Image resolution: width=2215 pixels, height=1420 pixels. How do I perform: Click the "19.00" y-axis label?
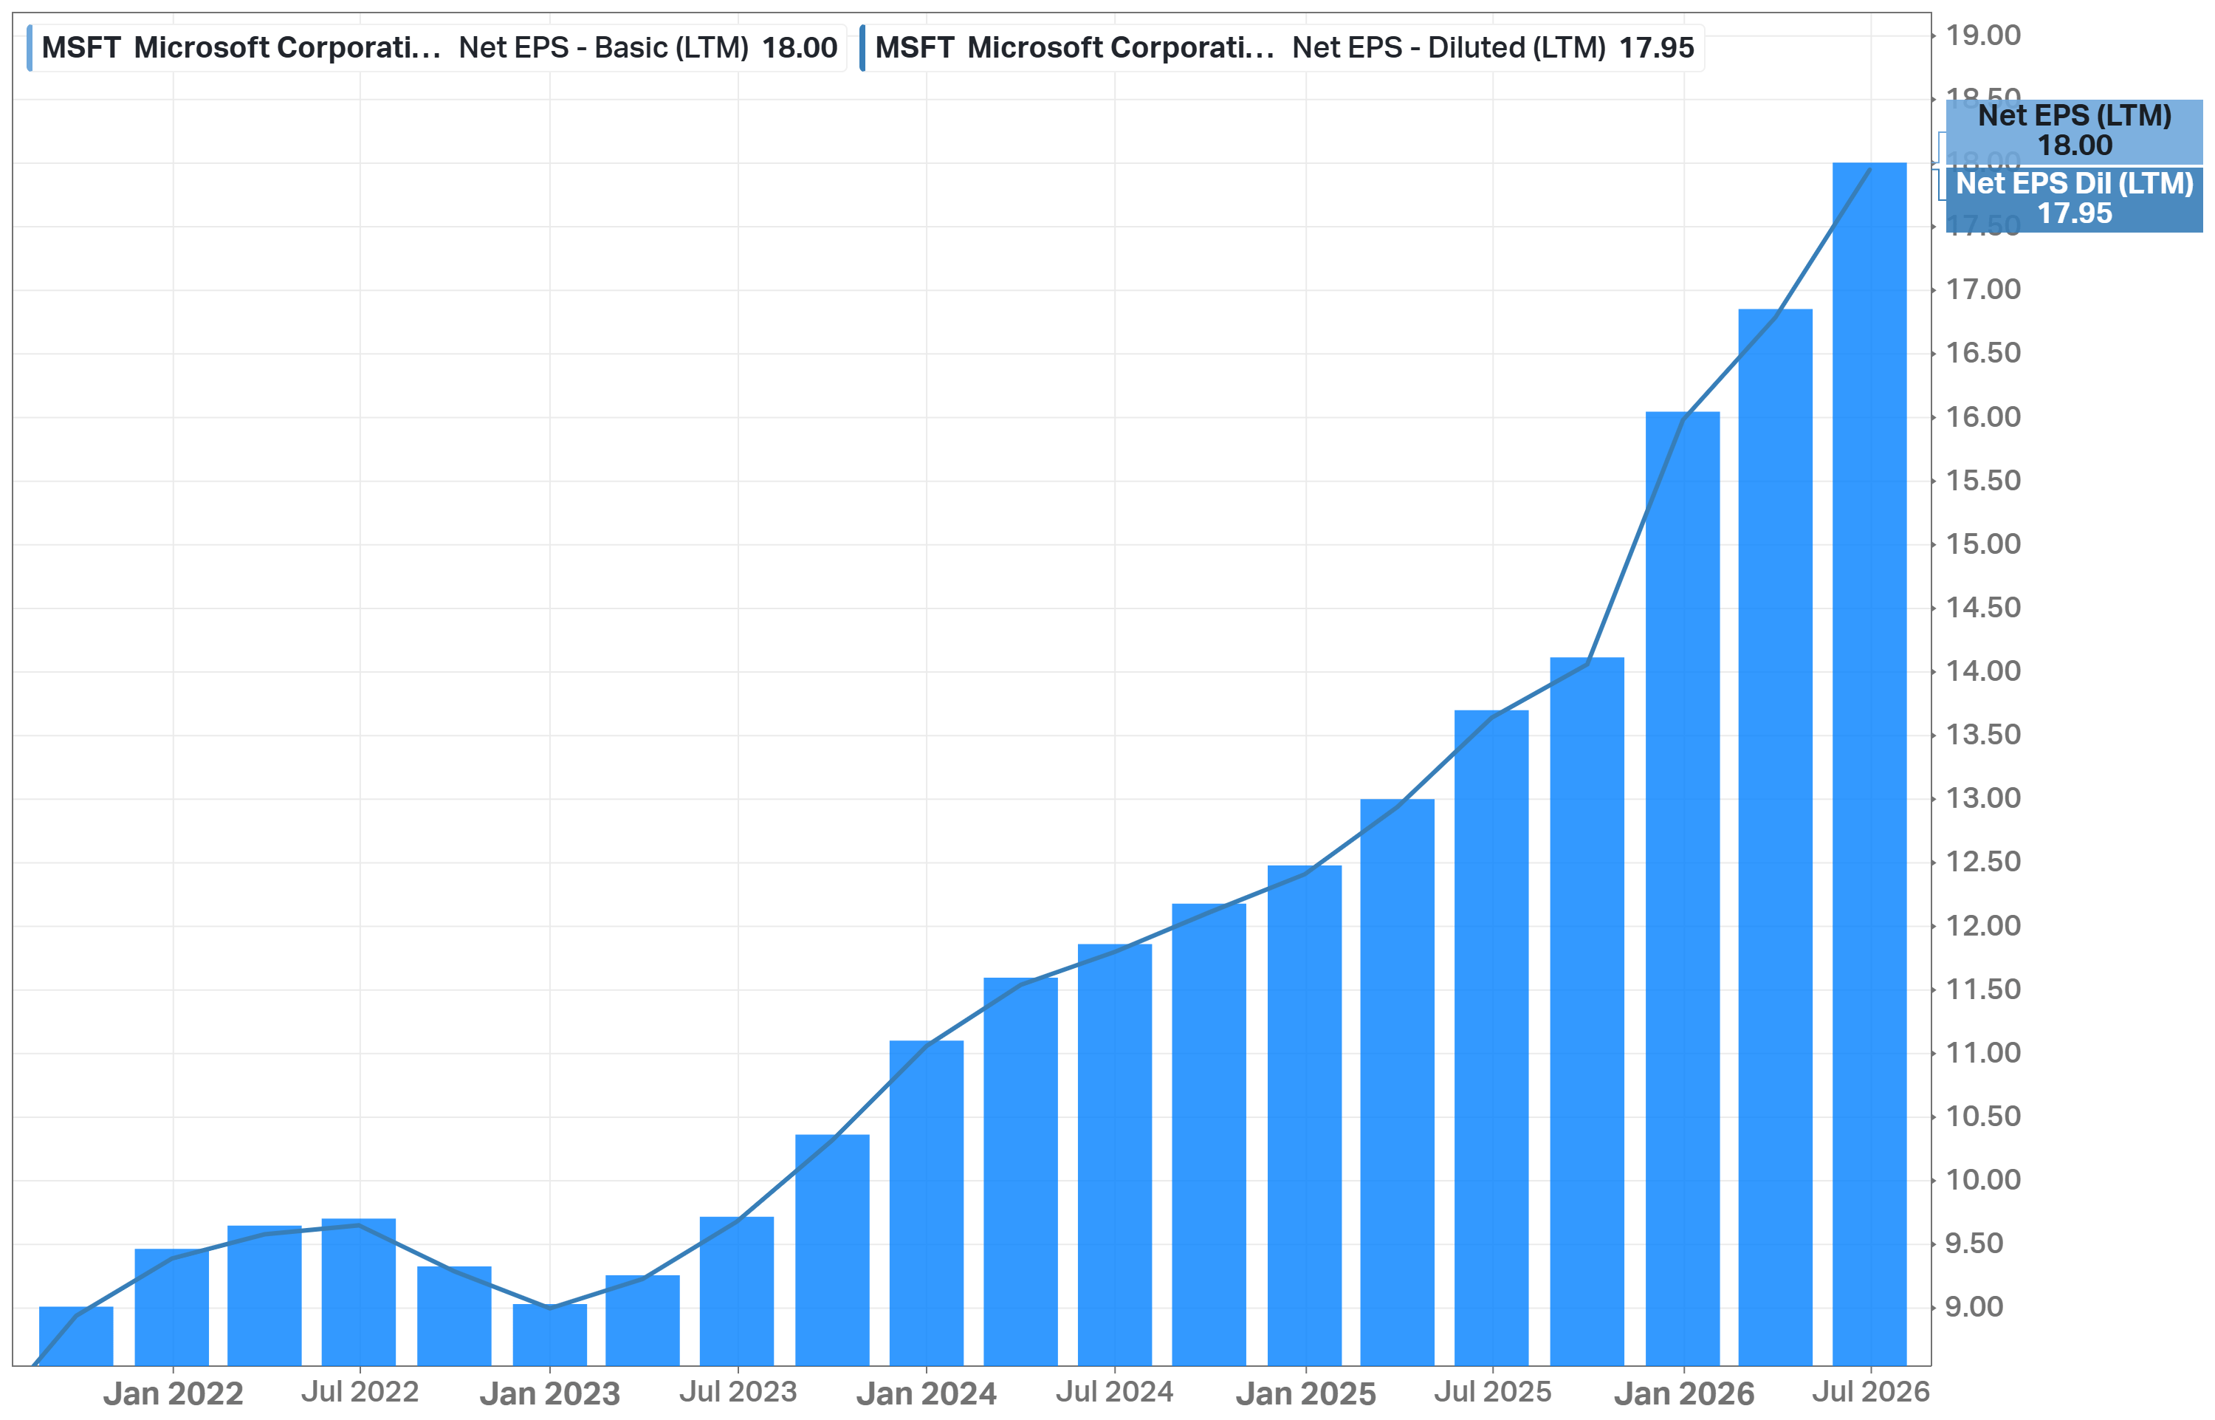pos(1982,35)
